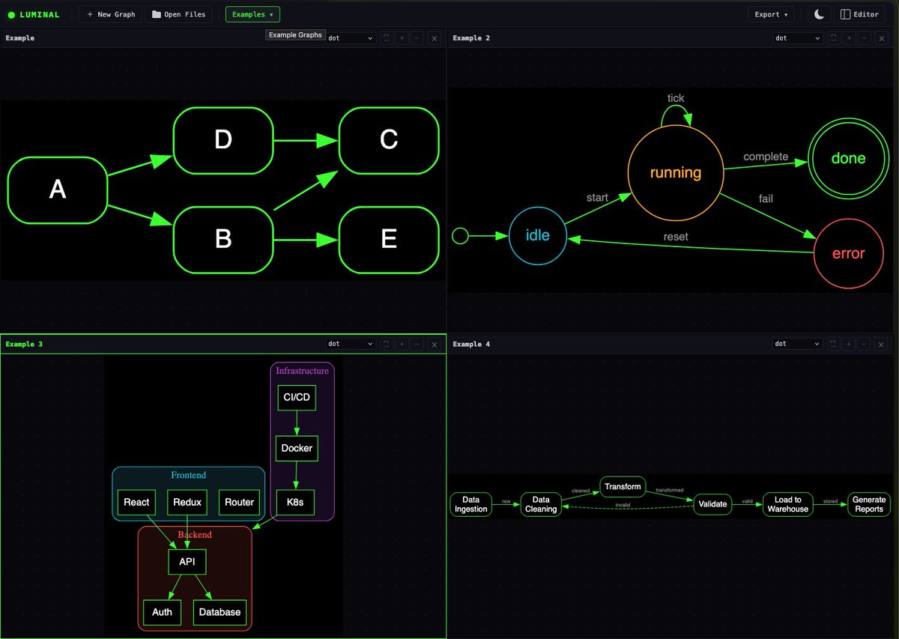
Task: Zoom in on Example 4 graph
Action: pyautogui.click(x=849, y=344)
